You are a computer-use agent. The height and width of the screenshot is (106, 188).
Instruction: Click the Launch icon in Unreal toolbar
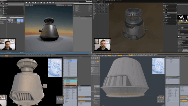(x=53, y=3)
